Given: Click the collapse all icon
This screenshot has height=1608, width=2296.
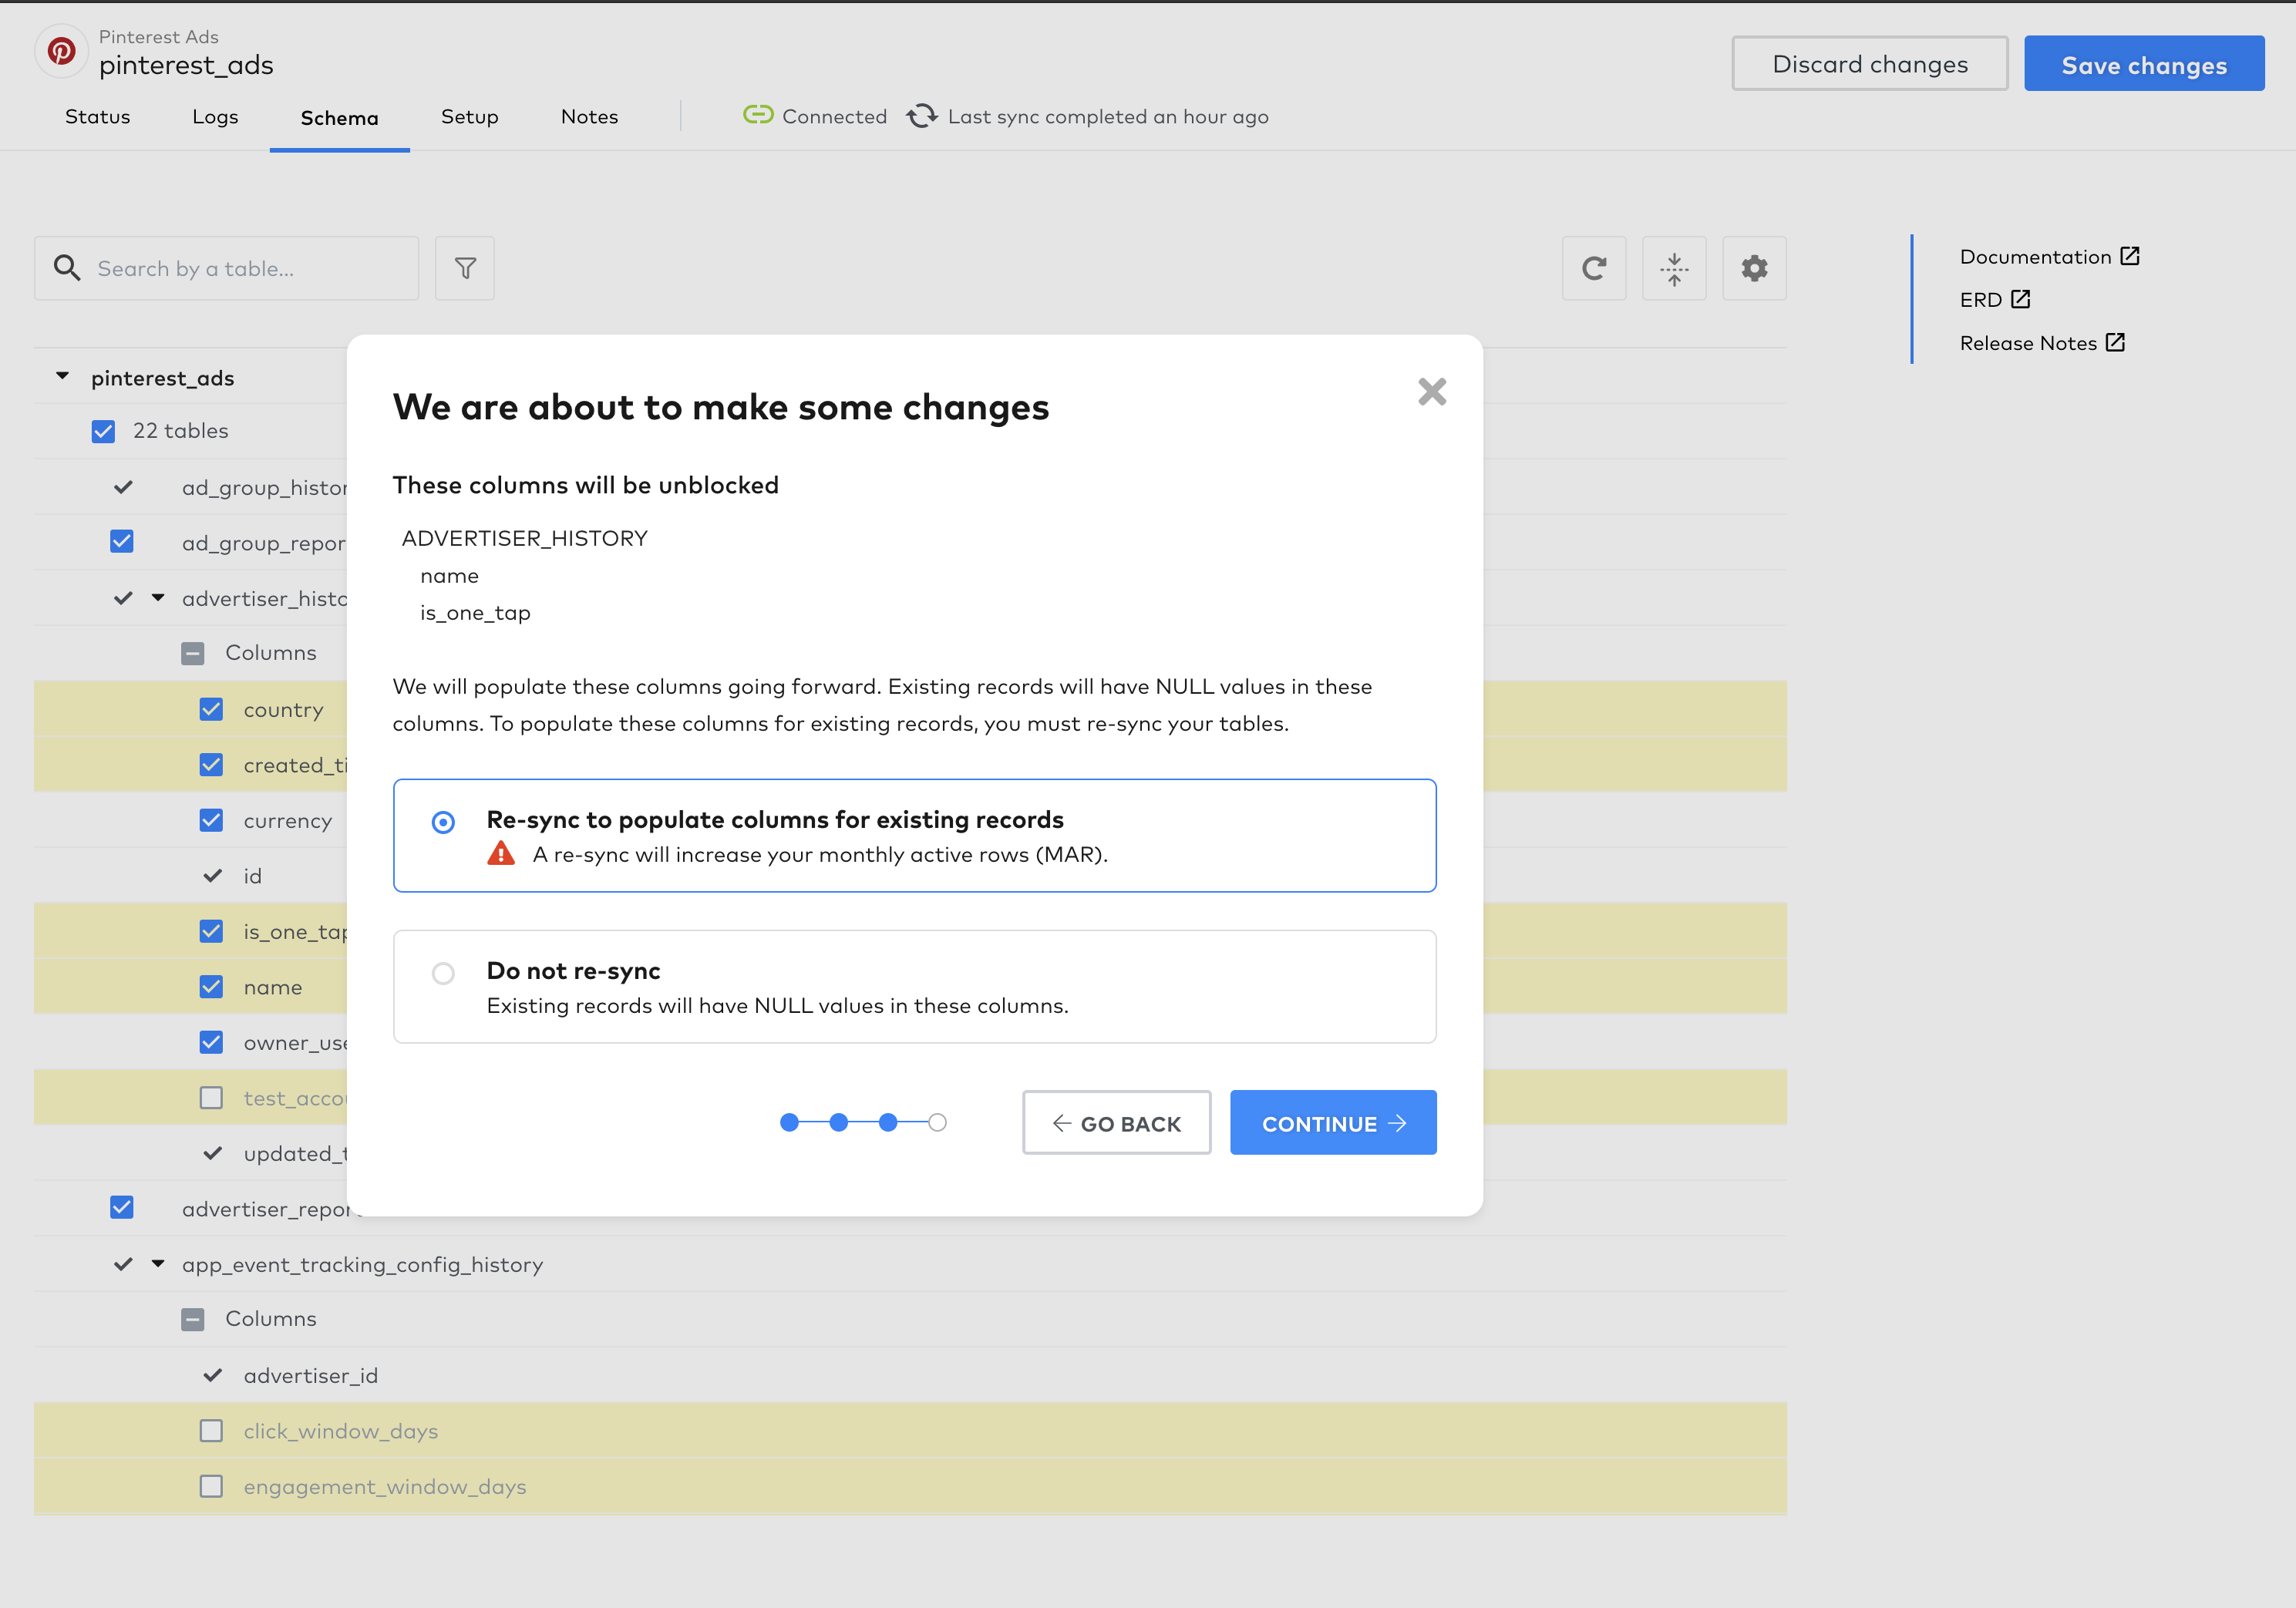Looking at the screenshot, I should (x=1674, y=268).
